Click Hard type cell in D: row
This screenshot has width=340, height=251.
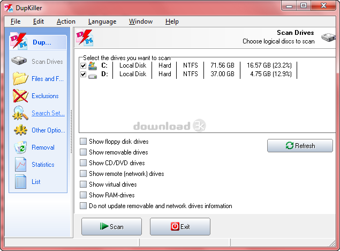(x=165, y=74)
